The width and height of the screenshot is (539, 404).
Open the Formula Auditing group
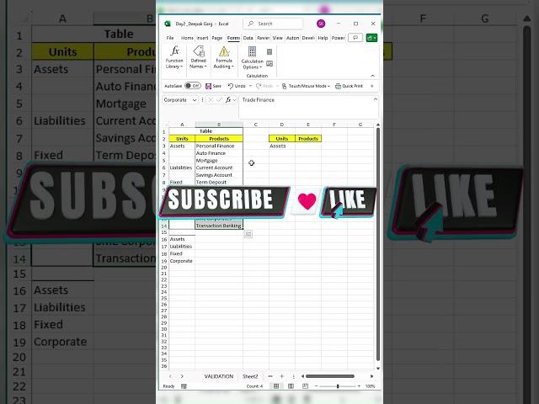[x=224, y=57]
